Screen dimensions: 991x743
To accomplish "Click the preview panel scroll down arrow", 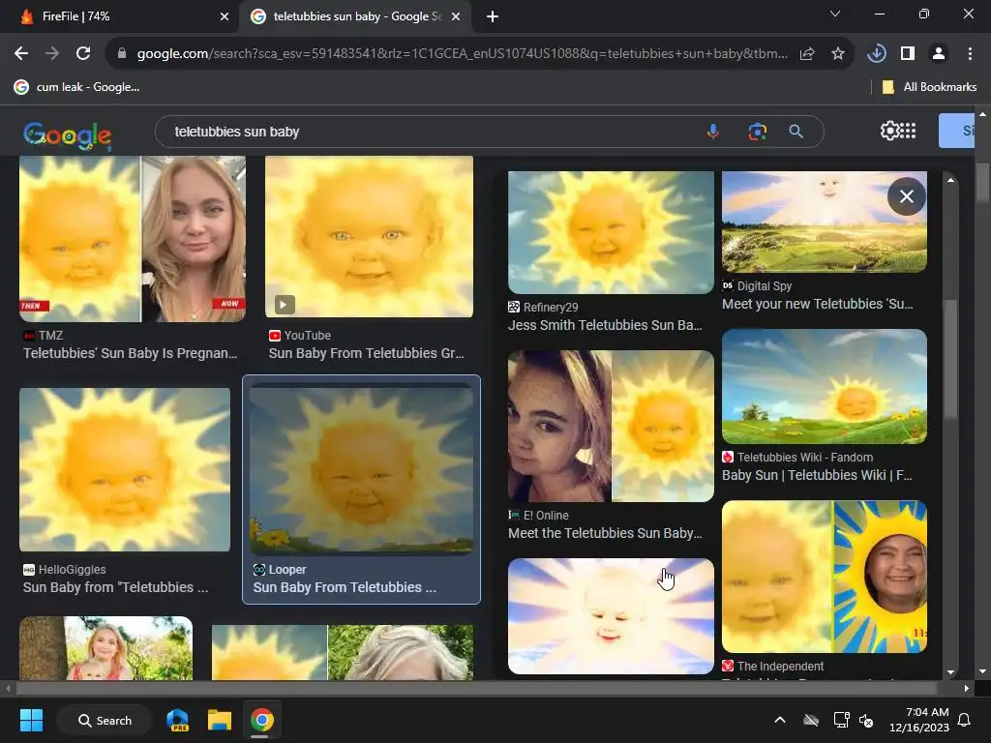I will (x=950, y=673).
